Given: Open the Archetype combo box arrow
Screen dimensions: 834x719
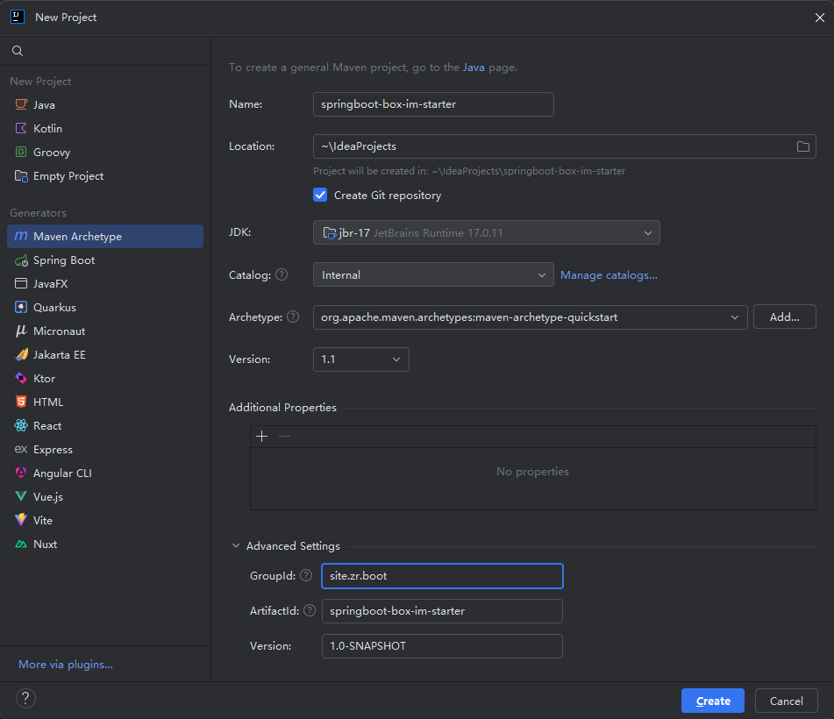Looking at the screenshot, I should tap(735, 317).
